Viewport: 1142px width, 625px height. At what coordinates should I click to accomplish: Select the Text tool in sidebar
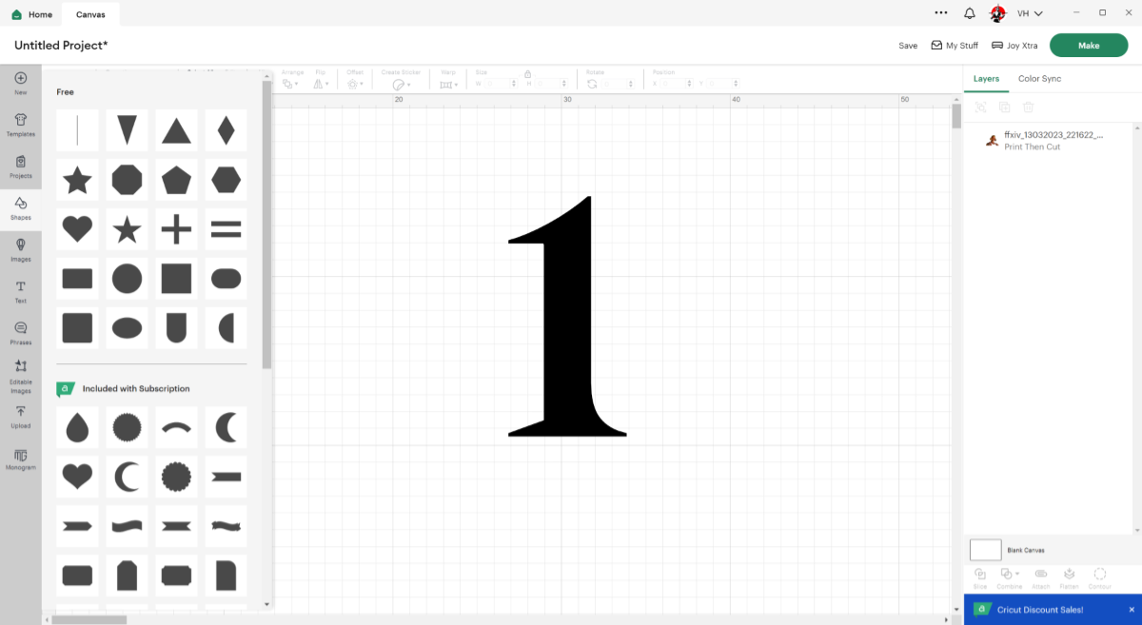pos(20,291)
